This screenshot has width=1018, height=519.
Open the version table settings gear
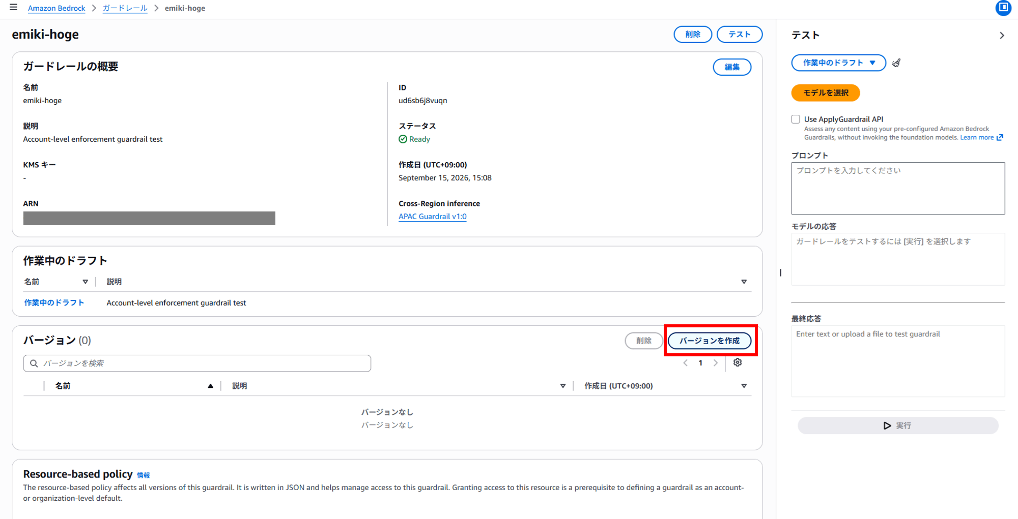coord(738,362)
